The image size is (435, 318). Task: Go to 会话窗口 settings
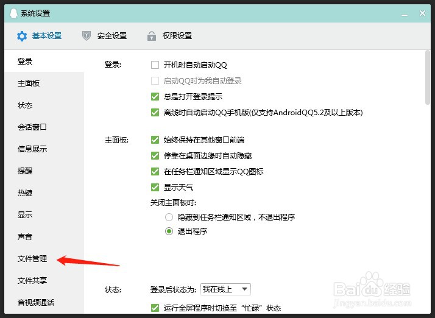point(44,127)
